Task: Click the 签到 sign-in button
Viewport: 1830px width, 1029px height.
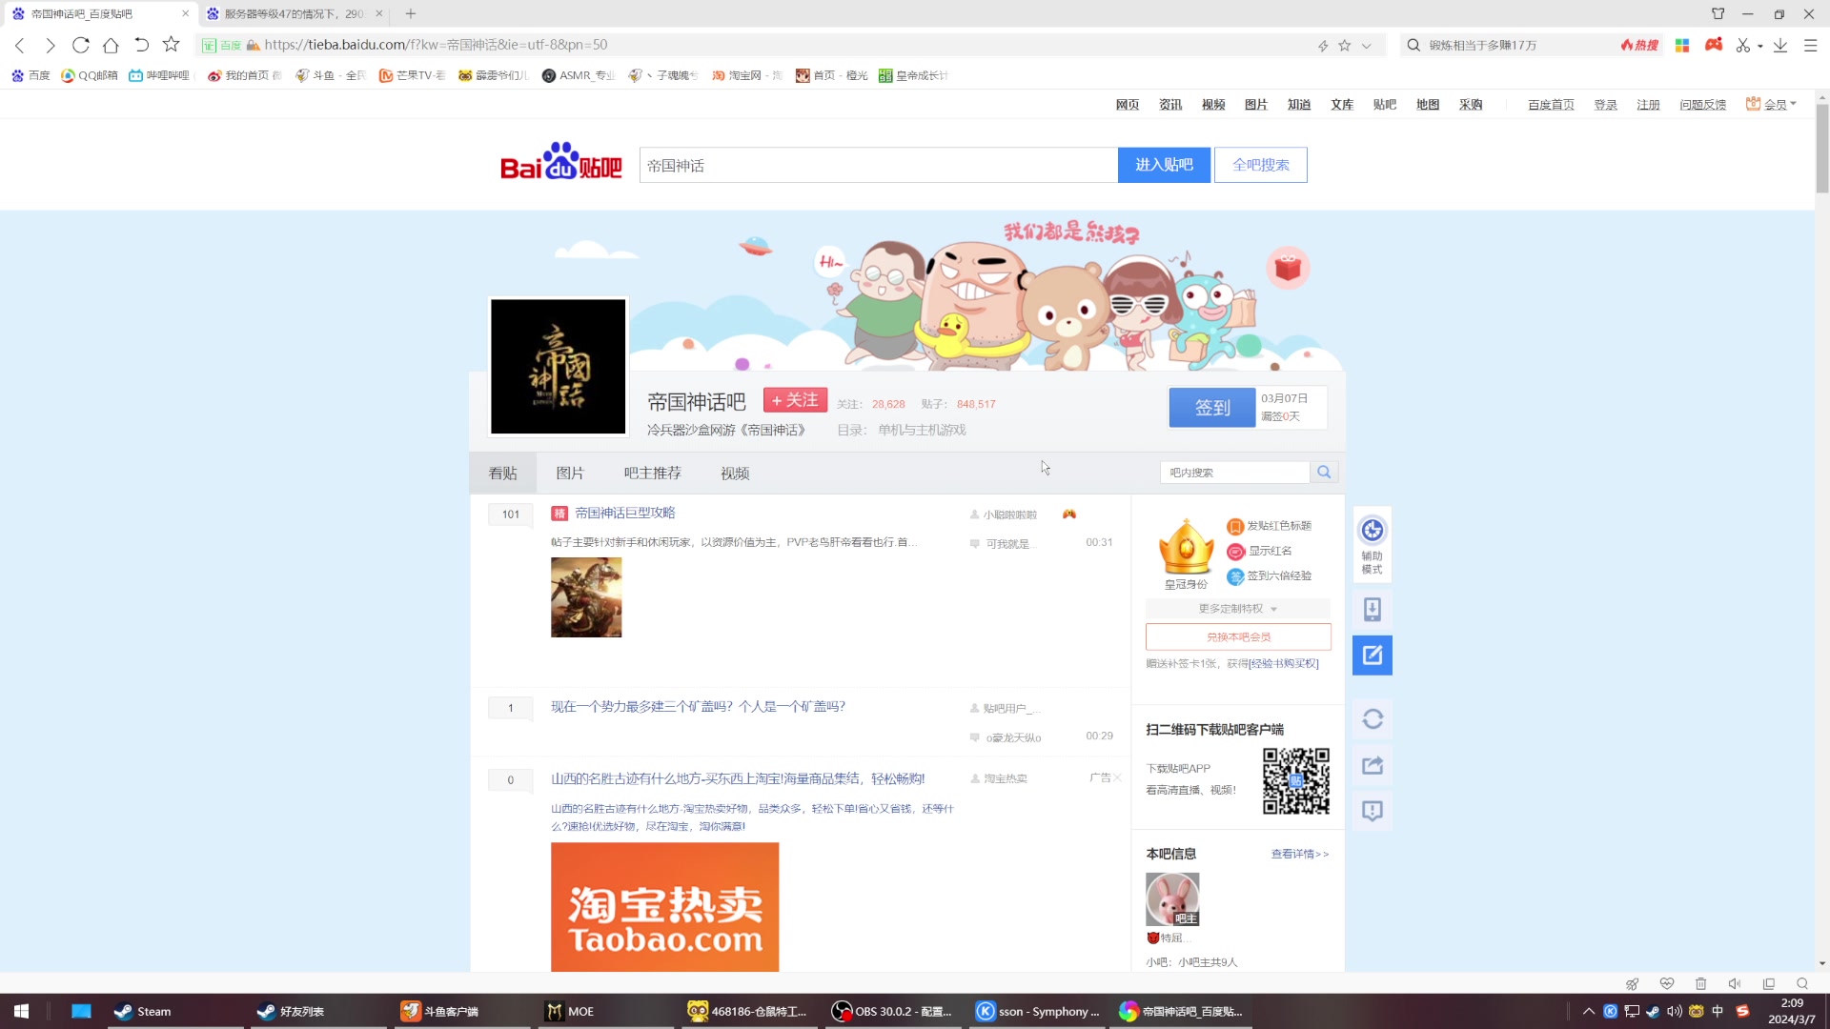Action: click(1211, 407)
